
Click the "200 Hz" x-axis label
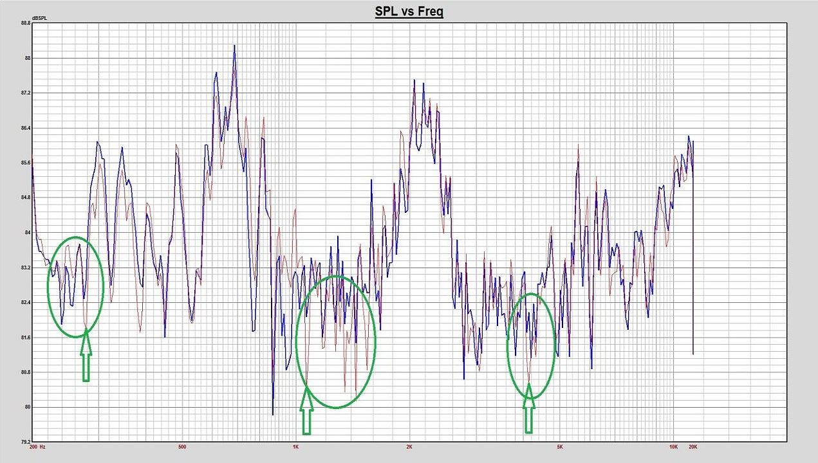tap(38, 446)
